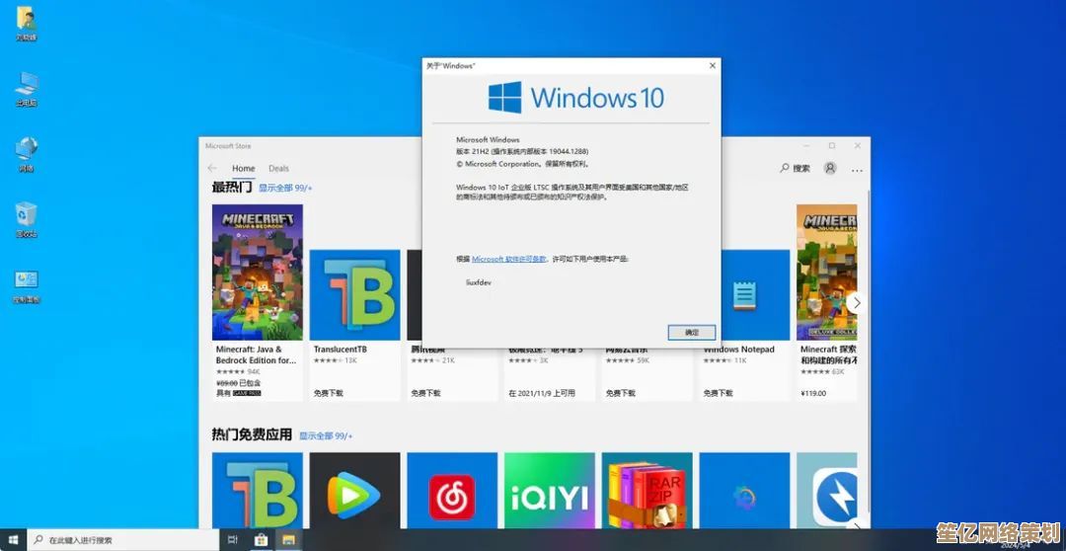The image size is (1066, 551).
Task: Open the green iQIYI app tile
Action: pos(550,491)
